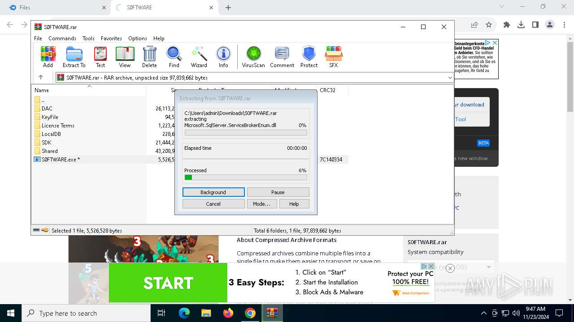The width and height of the screenshot is (574, 322).
Task: Select the LocalDB folder
Action: [x=51, y=134]
